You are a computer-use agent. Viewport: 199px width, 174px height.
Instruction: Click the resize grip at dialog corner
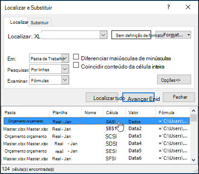[x=195, y=170]
